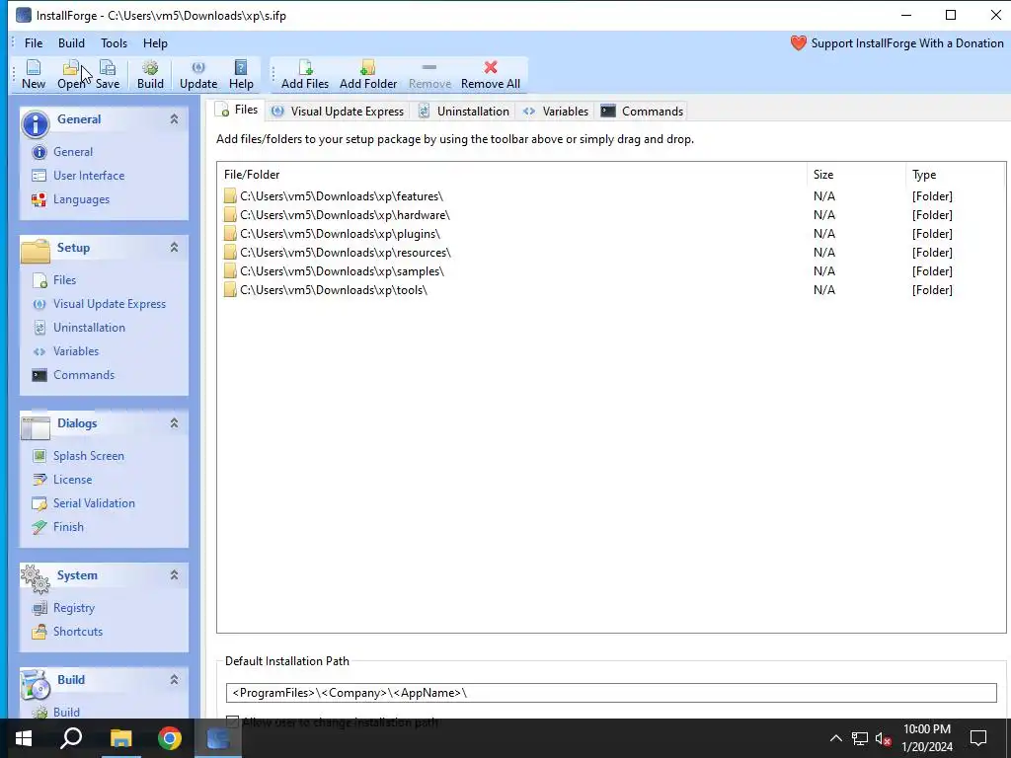Click the Type column header

pos(955,175)
